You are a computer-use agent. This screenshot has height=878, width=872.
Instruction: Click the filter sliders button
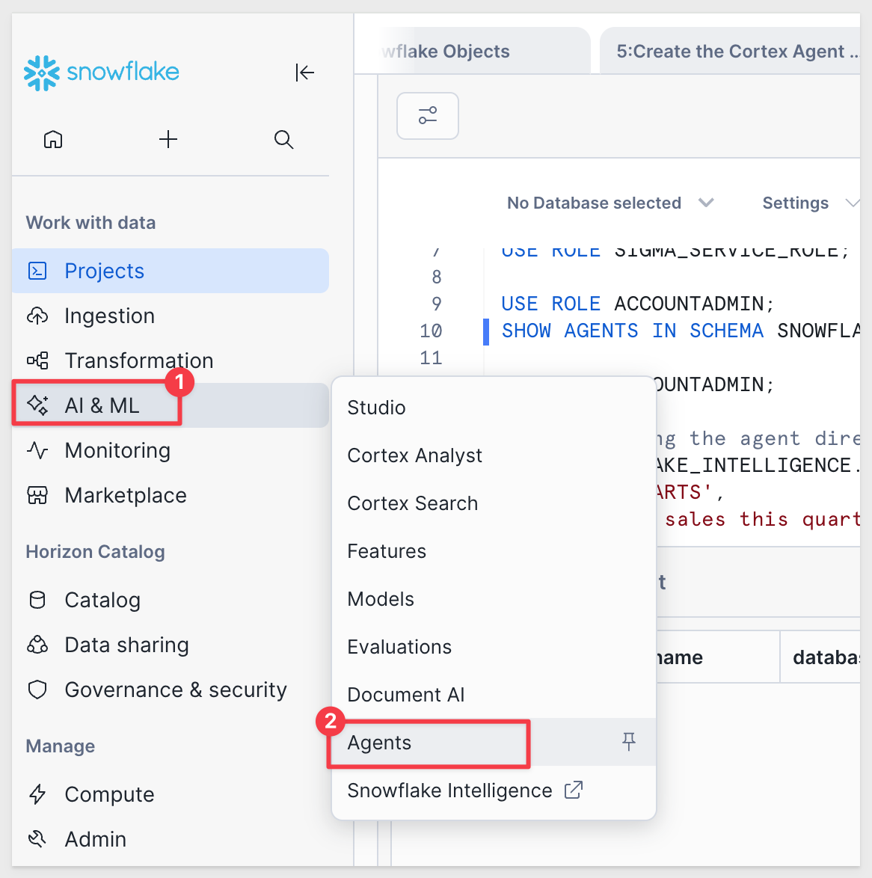click(x=427, y=116)
